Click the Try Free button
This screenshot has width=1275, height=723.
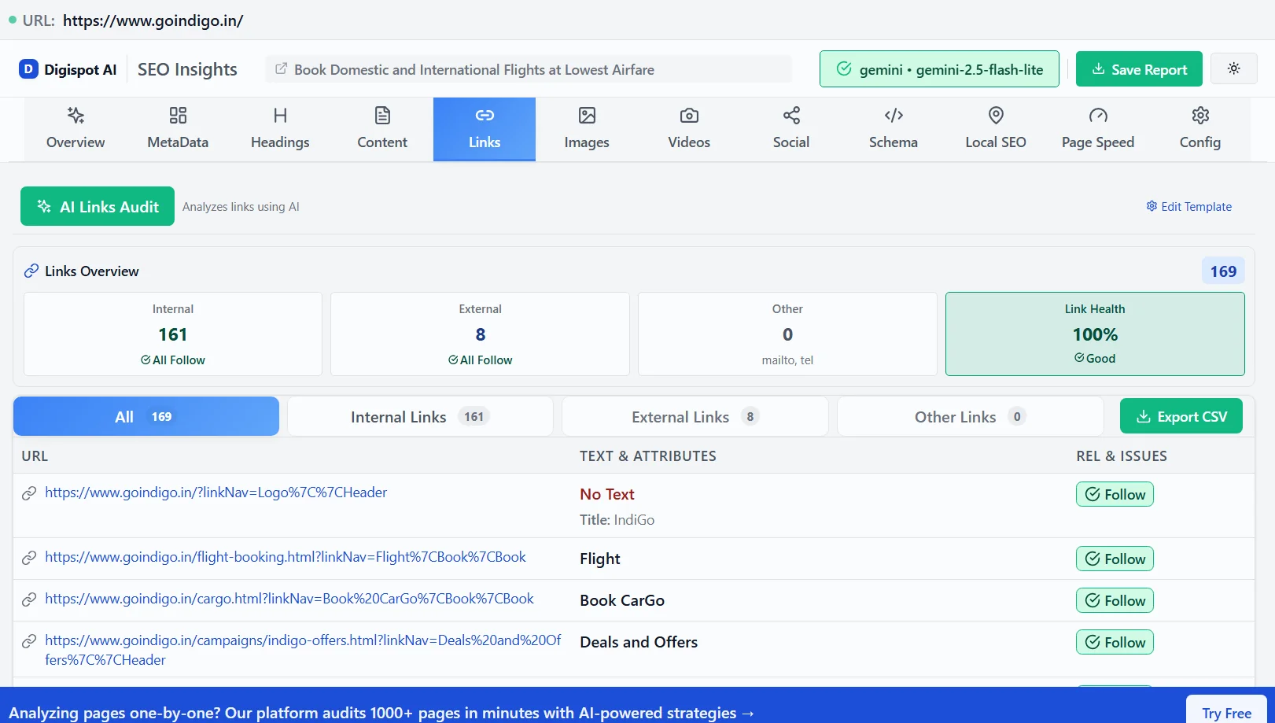pos(1226,710)
